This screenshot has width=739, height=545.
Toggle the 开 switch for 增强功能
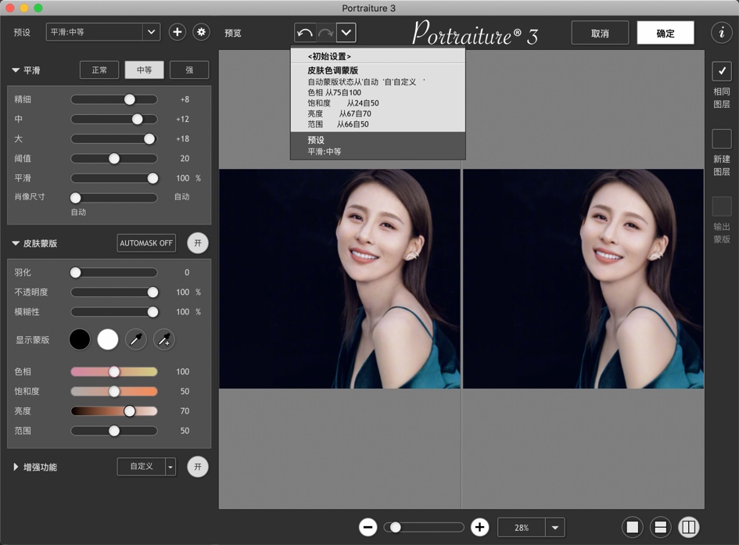click(198, 467)
